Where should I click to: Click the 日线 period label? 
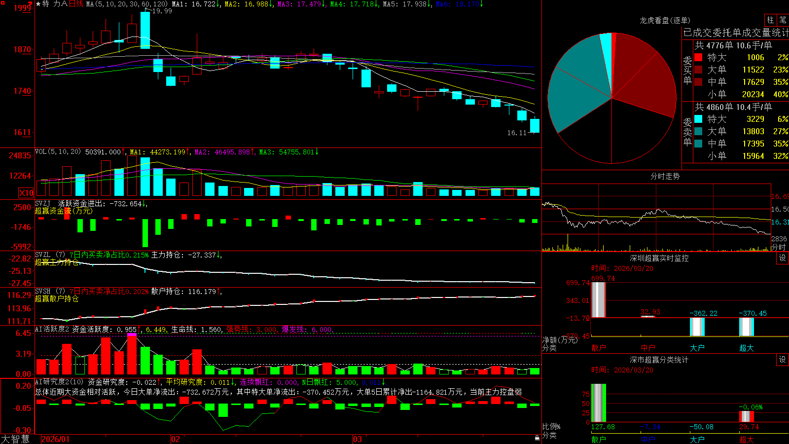tap(76, 4)
